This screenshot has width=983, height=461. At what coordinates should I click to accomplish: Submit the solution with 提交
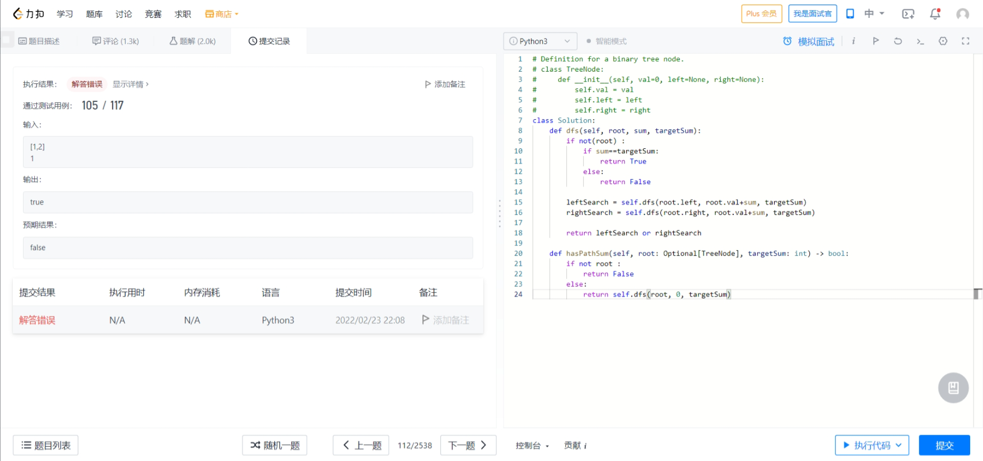click(944, 445)
